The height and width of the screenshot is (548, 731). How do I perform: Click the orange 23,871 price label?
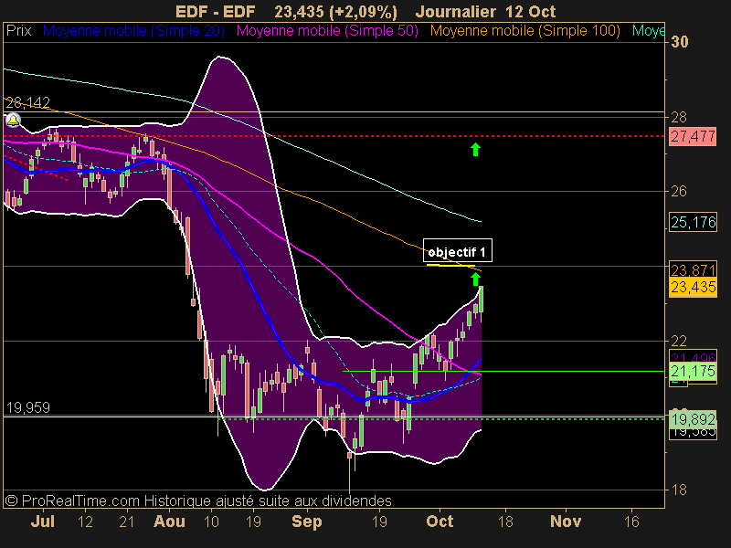pyautogui.click(x=693, y=269)
